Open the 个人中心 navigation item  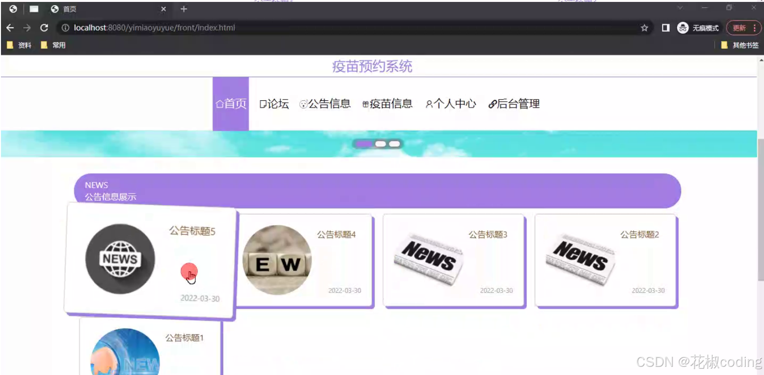(451, 104)
